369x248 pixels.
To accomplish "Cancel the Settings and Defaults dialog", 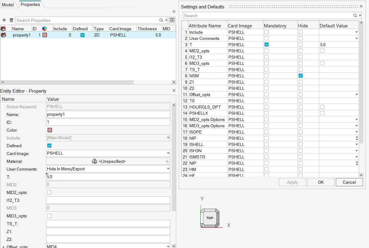I will 349,182.
